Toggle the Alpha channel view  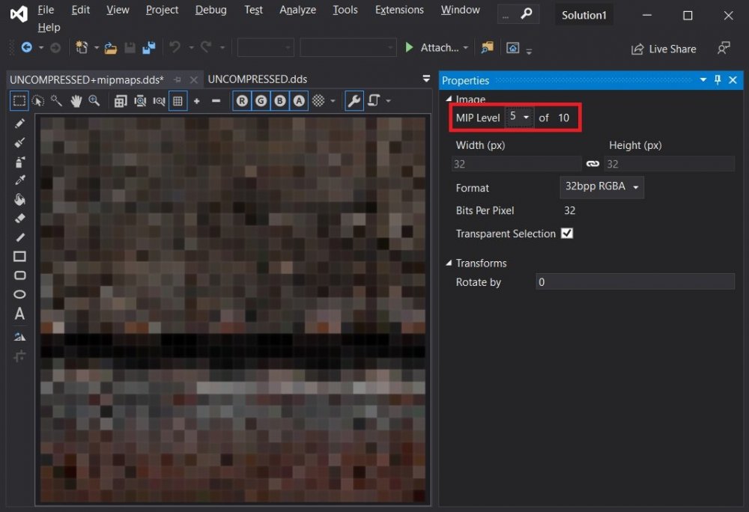pos(299,101)
